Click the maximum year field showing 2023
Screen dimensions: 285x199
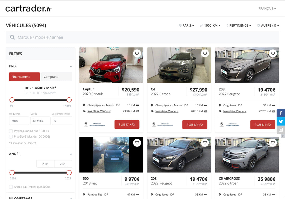pyautogui.click(x=63, y=164)
